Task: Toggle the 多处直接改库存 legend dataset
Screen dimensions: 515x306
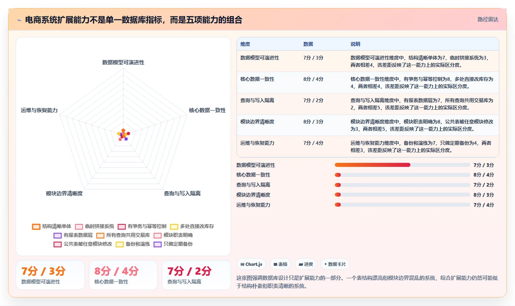Action: (192, 226)
